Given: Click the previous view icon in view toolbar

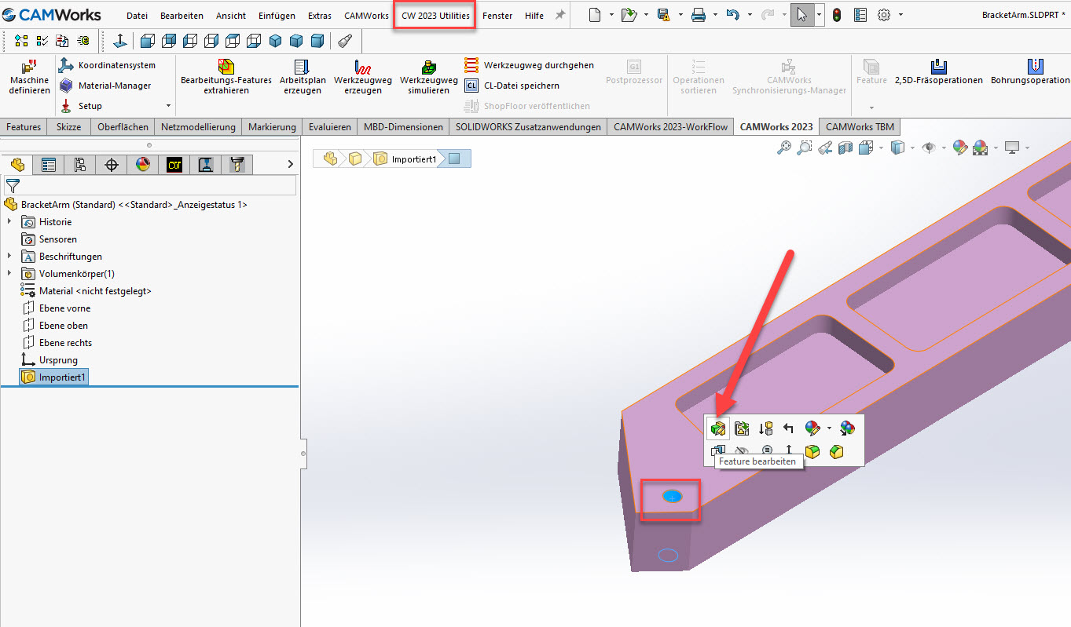Looking at the screenshot, I should point(825,147).
